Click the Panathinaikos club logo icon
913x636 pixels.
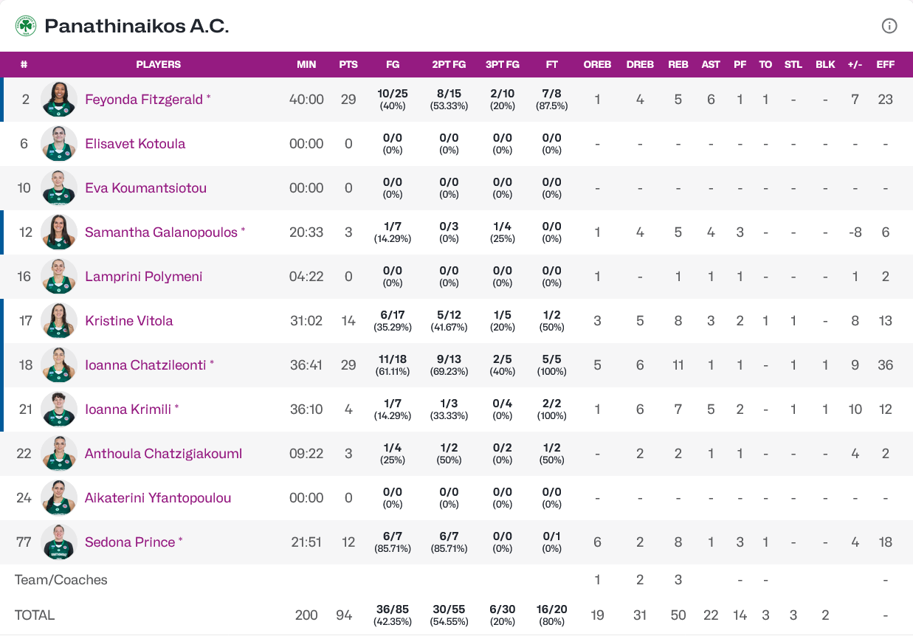[x=26, y=26]
